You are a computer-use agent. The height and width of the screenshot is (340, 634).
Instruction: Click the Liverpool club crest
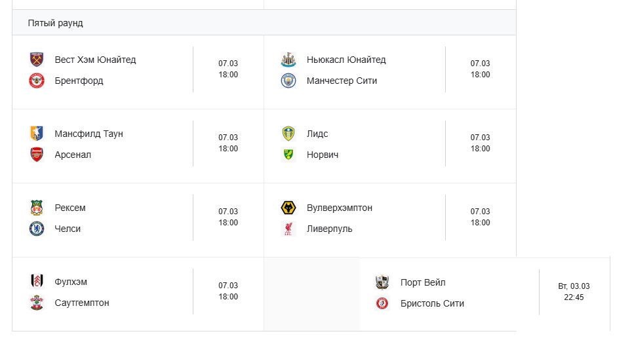[x=288, y=229]
